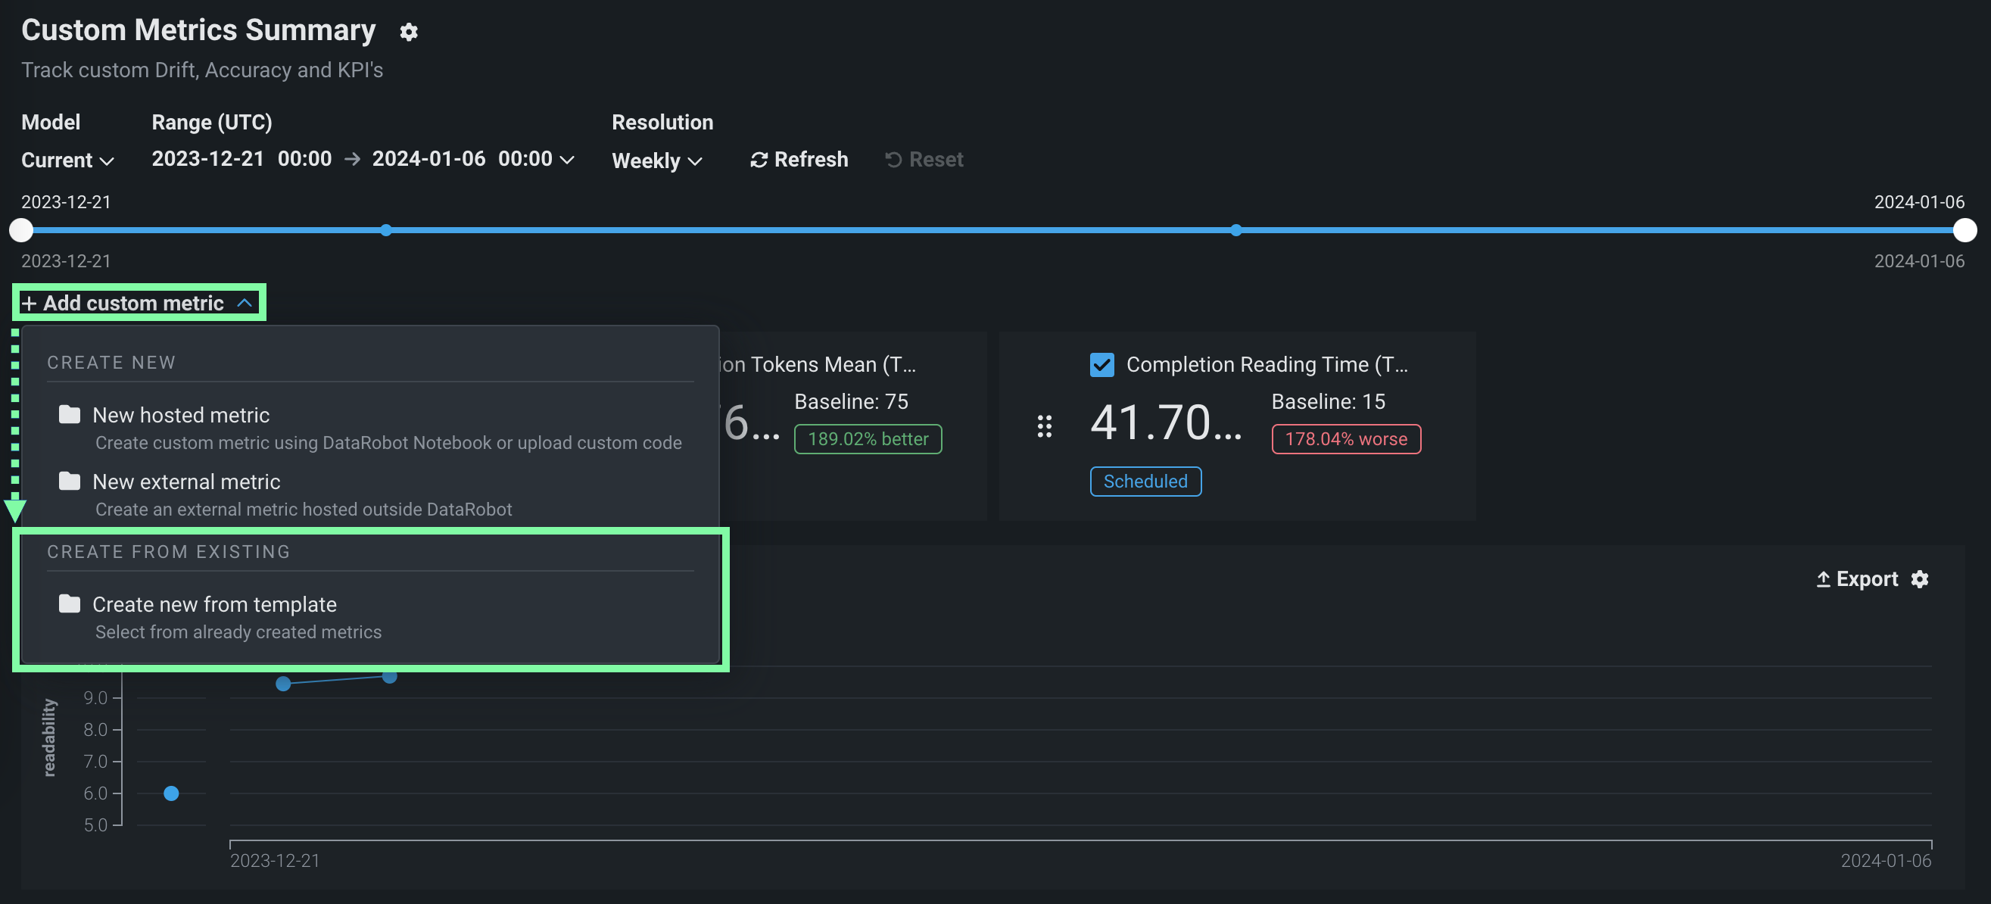The image size is (1991, 904).
Task: Select New external metric option
Action: [186, 482]
